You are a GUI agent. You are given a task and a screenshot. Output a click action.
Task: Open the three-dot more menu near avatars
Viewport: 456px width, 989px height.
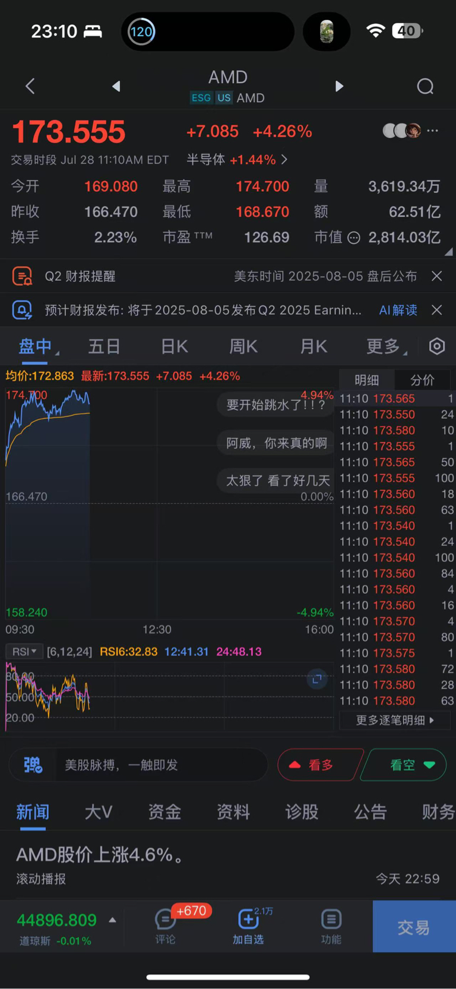click(x=432, y=131)
